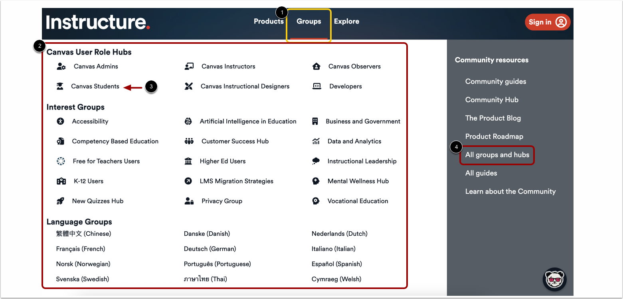Switch to the Groups menu
The width and height of the screenshot is (623, 299).
click(309, 21)
